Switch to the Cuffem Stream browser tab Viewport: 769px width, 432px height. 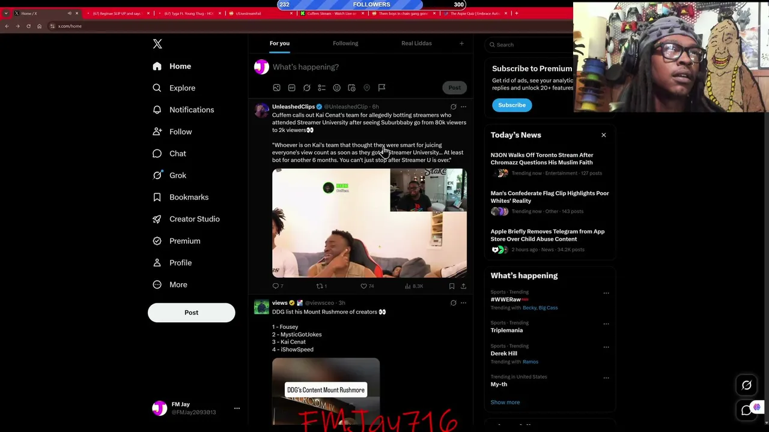click(331, 13)
